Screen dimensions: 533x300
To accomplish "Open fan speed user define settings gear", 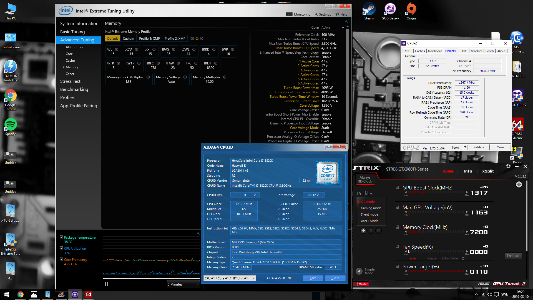I will 463,258.
